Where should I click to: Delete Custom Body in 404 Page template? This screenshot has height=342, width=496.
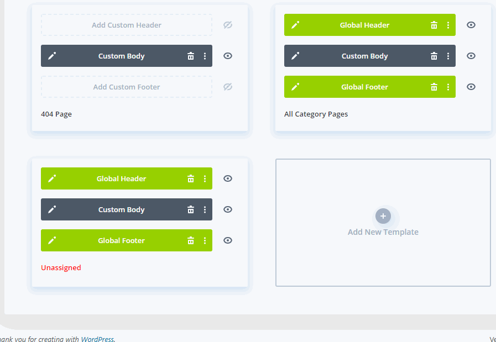[190, 56]
